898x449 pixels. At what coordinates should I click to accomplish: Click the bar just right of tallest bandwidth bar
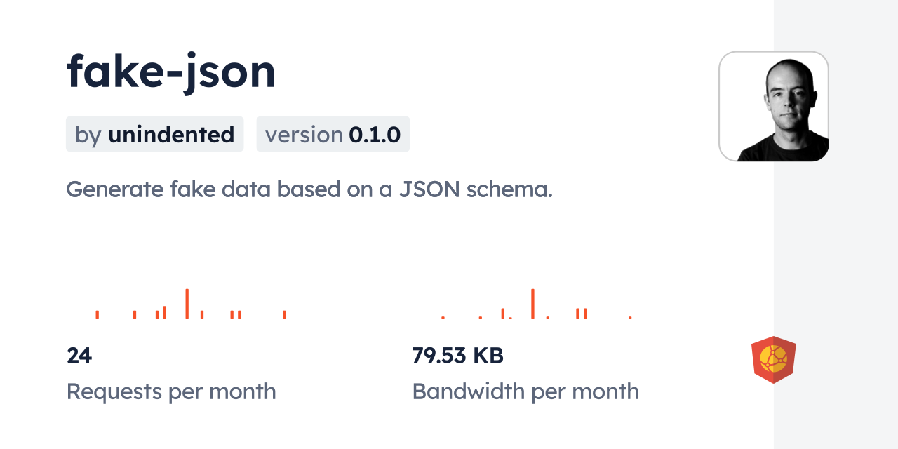(x=547, y=318)
